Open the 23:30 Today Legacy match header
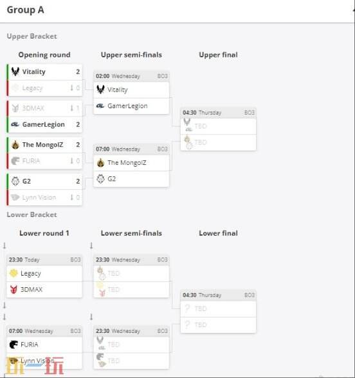 (44, 260)
